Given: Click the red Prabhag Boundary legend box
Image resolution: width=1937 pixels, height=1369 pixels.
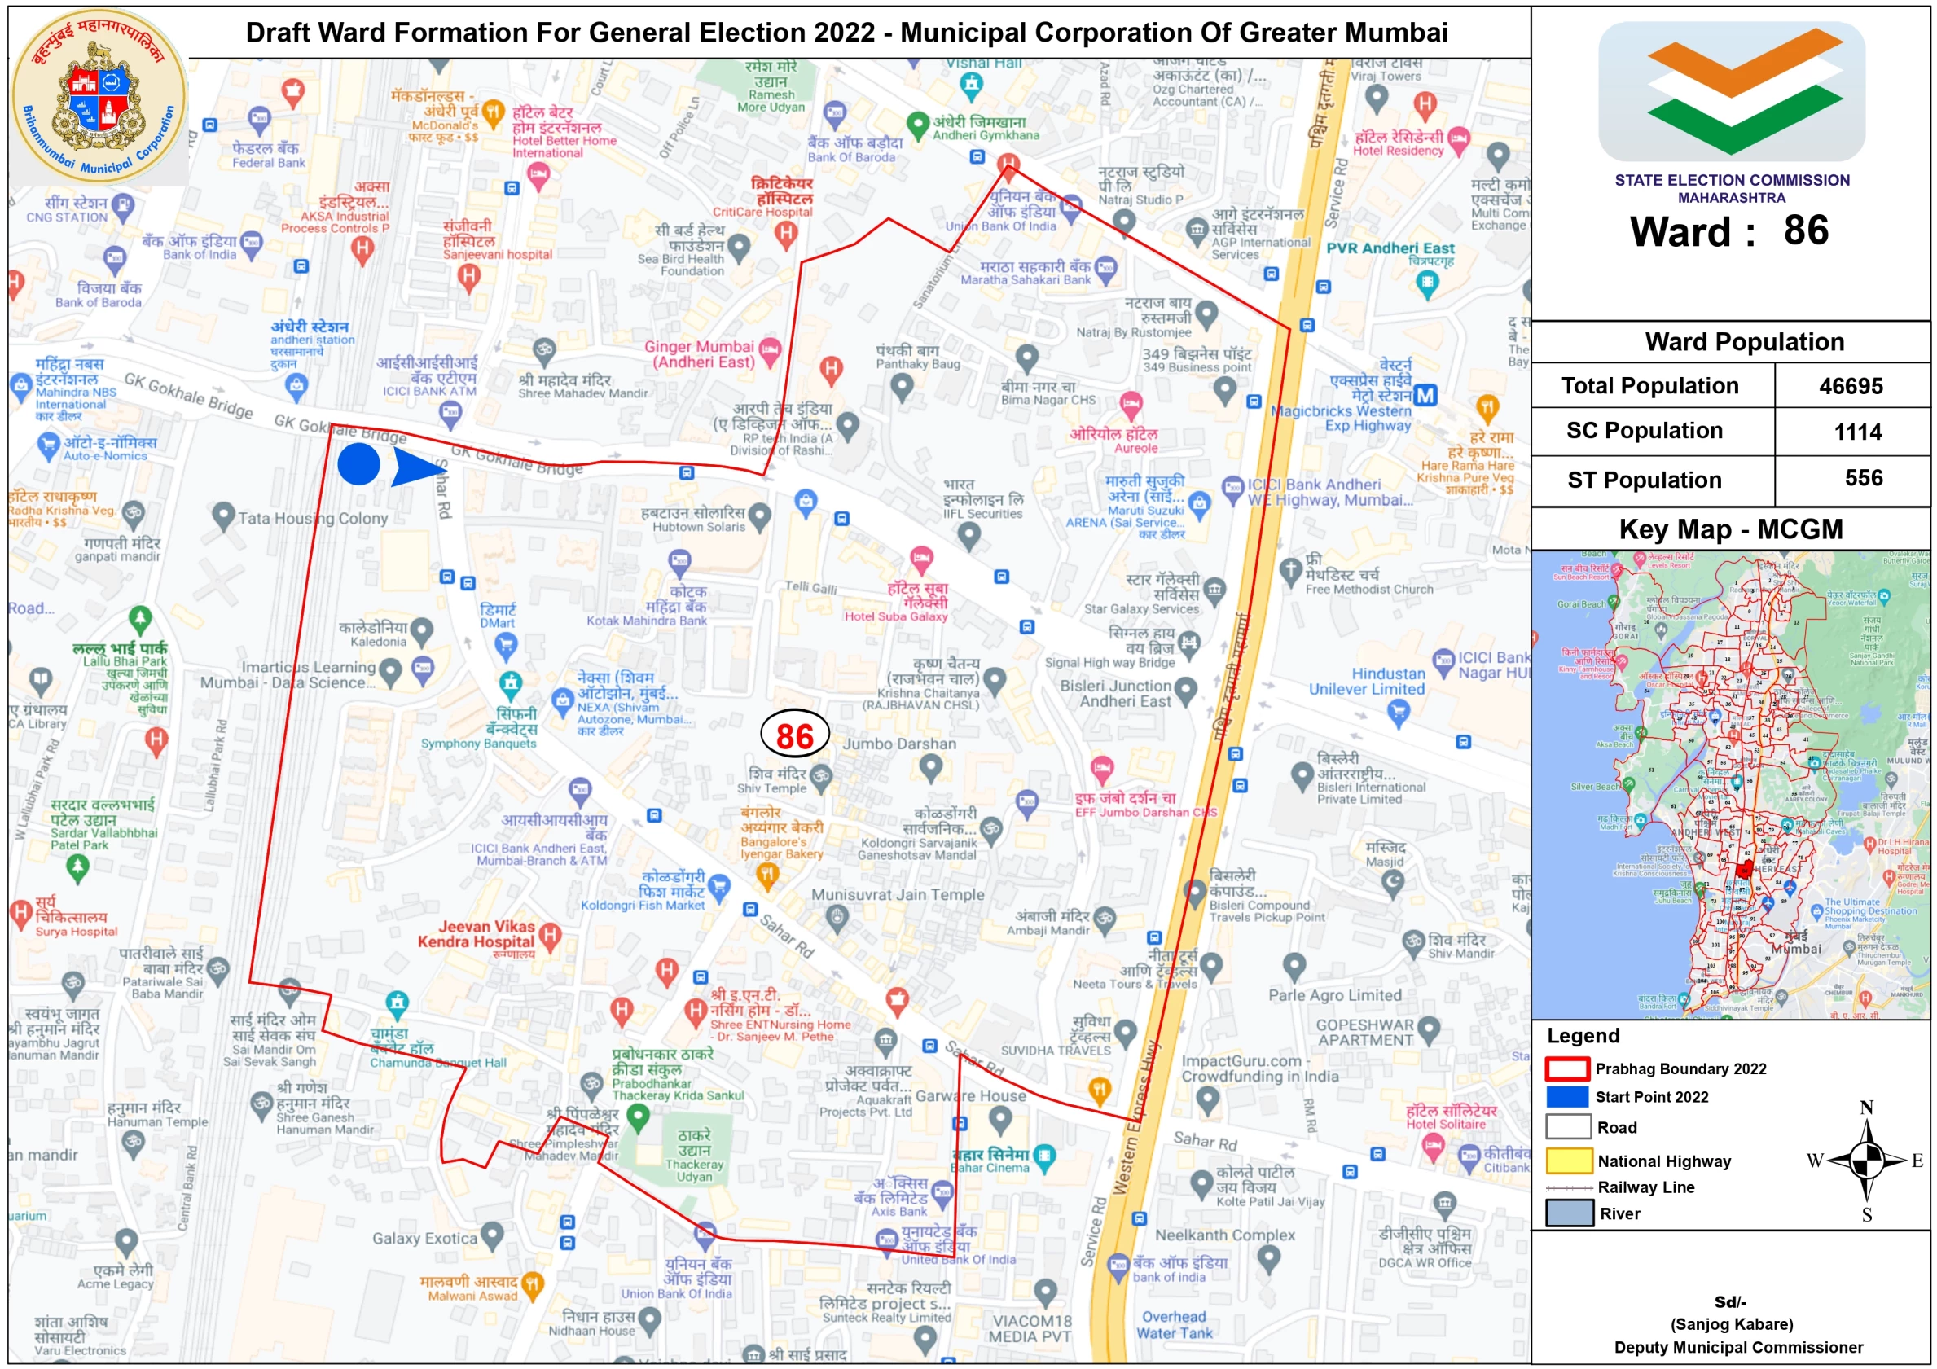Looking at the screenshot, I should click(x=1566, y=1068).
